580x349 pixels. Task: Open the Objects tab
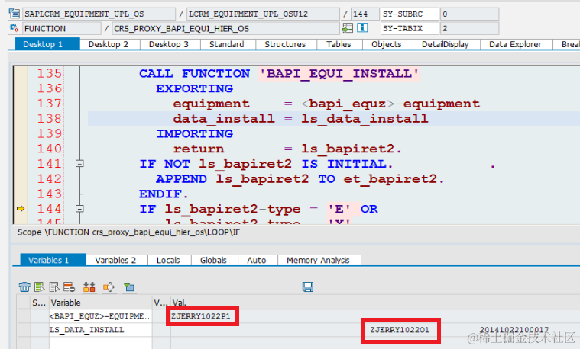pyautogui.click(x=387, y=44)
